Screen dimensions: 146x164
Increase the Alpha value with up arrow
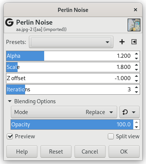click(137, 54)
